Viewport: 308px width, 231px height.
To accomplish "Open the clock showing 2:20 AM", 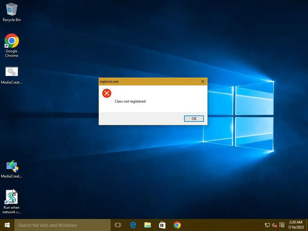I will tap(296, 225).
